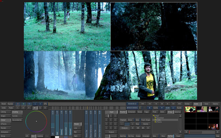
Task: Click the Add Key button
Action: [x=123, y=136]
